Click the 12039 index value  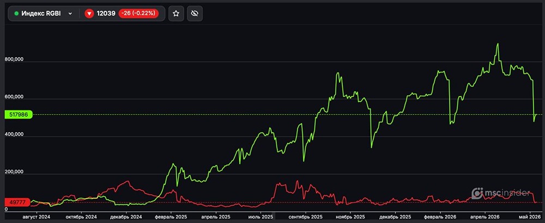pos(106,14)
